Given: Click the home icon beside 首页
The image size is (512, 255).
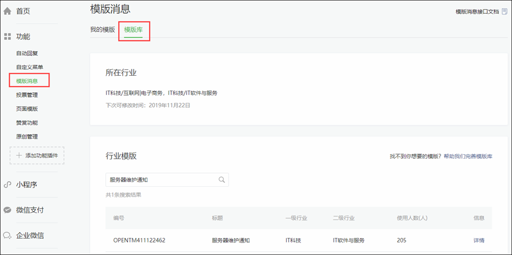Looking at the screenshot, I should [7, 11].
